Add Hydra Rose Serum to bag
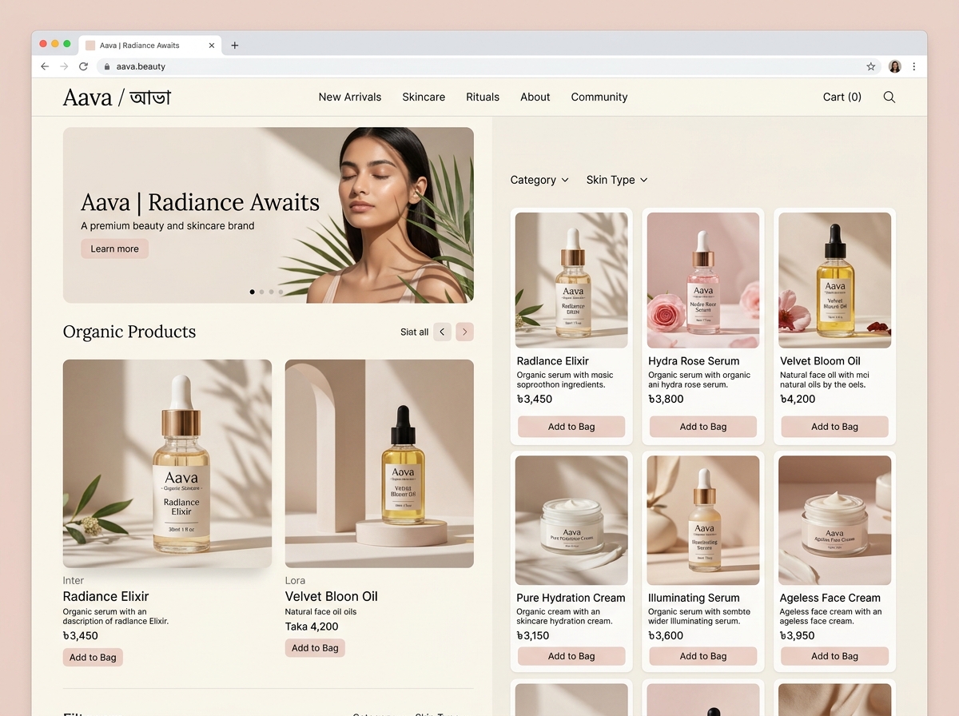This screenshot has width=959, height=716. tap(703, 427)
